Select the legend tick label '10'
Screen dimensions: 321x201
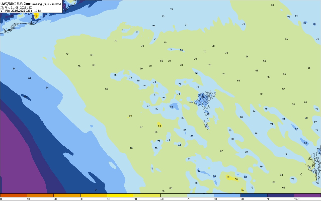[28, 199]
